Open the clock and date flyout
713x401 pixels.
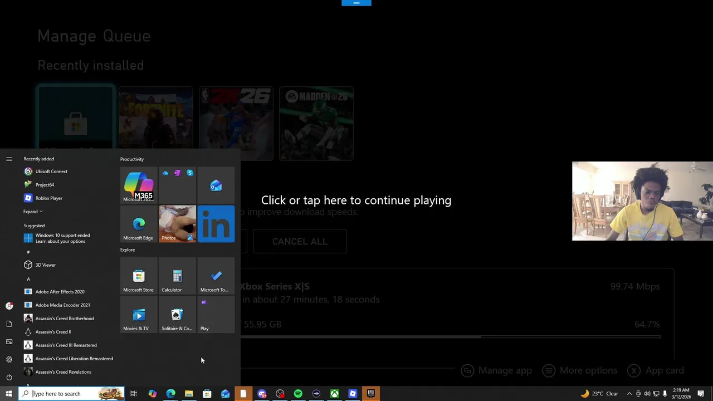pos(681,394)
